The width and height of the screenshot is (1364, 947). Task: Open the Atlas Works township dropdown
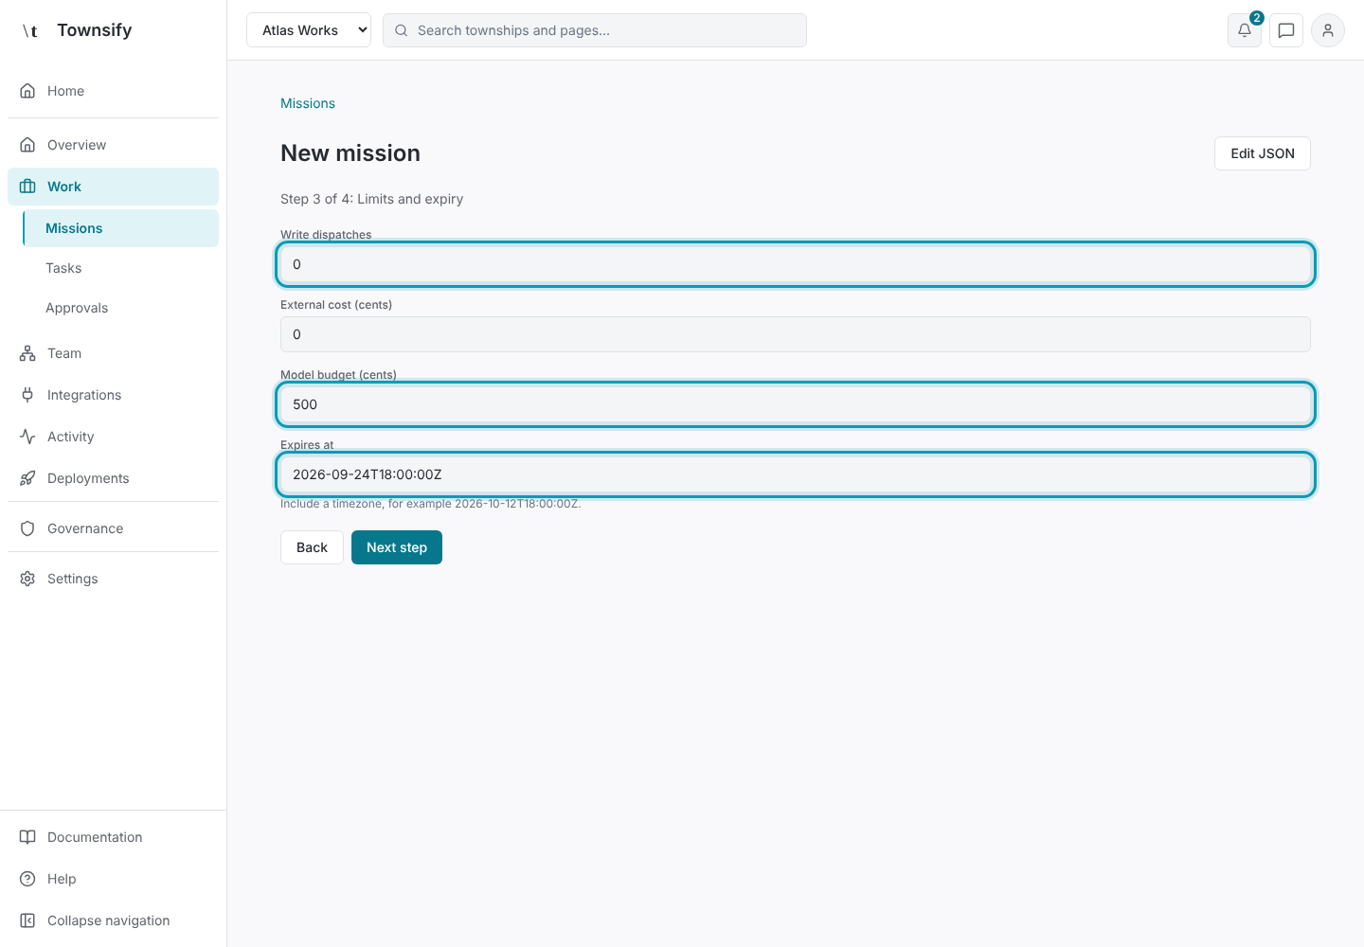(x=309, y=30)
